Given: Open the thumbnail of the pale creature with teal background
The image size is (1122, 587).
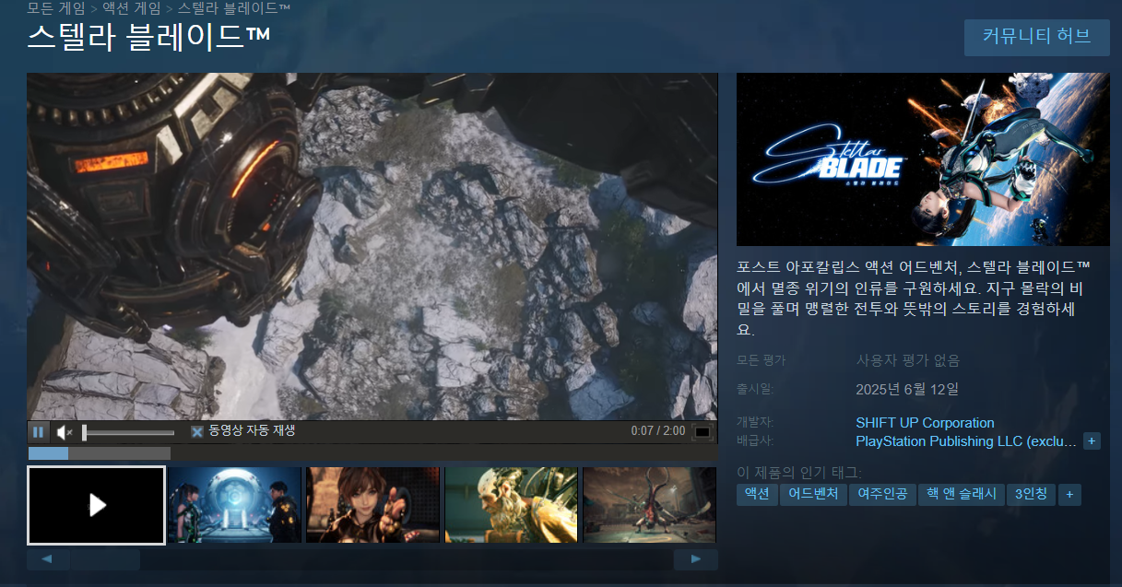Looking at the screenshot, I should point(511,505).
